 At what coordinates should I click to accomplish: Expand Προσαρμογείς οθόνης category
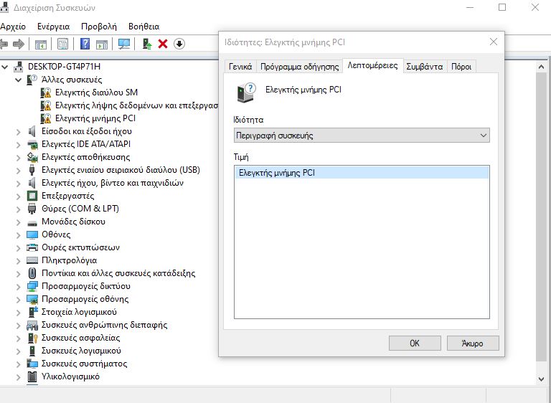[x=18, y=299]
